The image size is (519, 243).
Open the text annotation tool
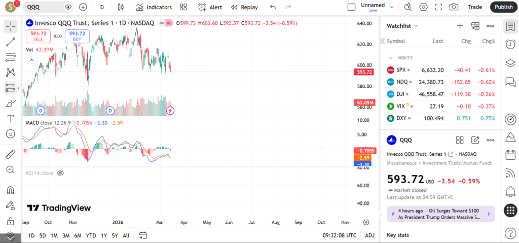point(10,118)
